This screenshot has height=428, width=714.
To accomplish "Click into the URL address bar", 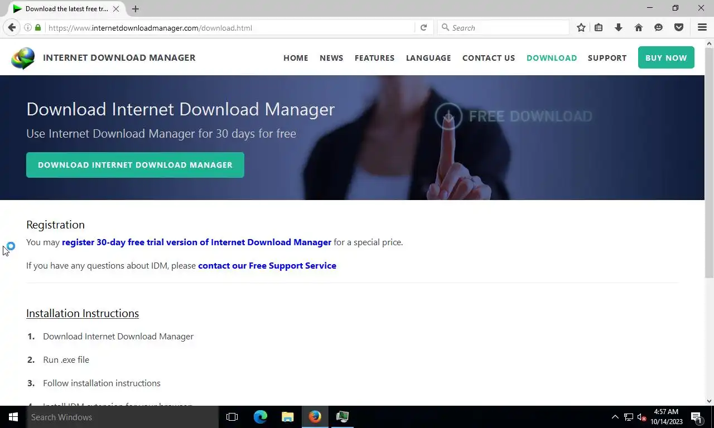I will 229,27.
